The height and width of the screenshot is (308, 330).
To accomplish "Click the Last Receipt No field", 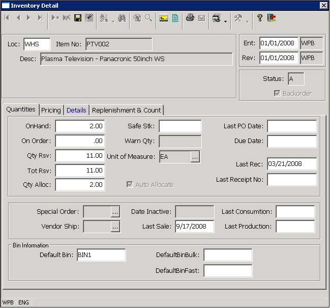I will click(x=292, y=180).
